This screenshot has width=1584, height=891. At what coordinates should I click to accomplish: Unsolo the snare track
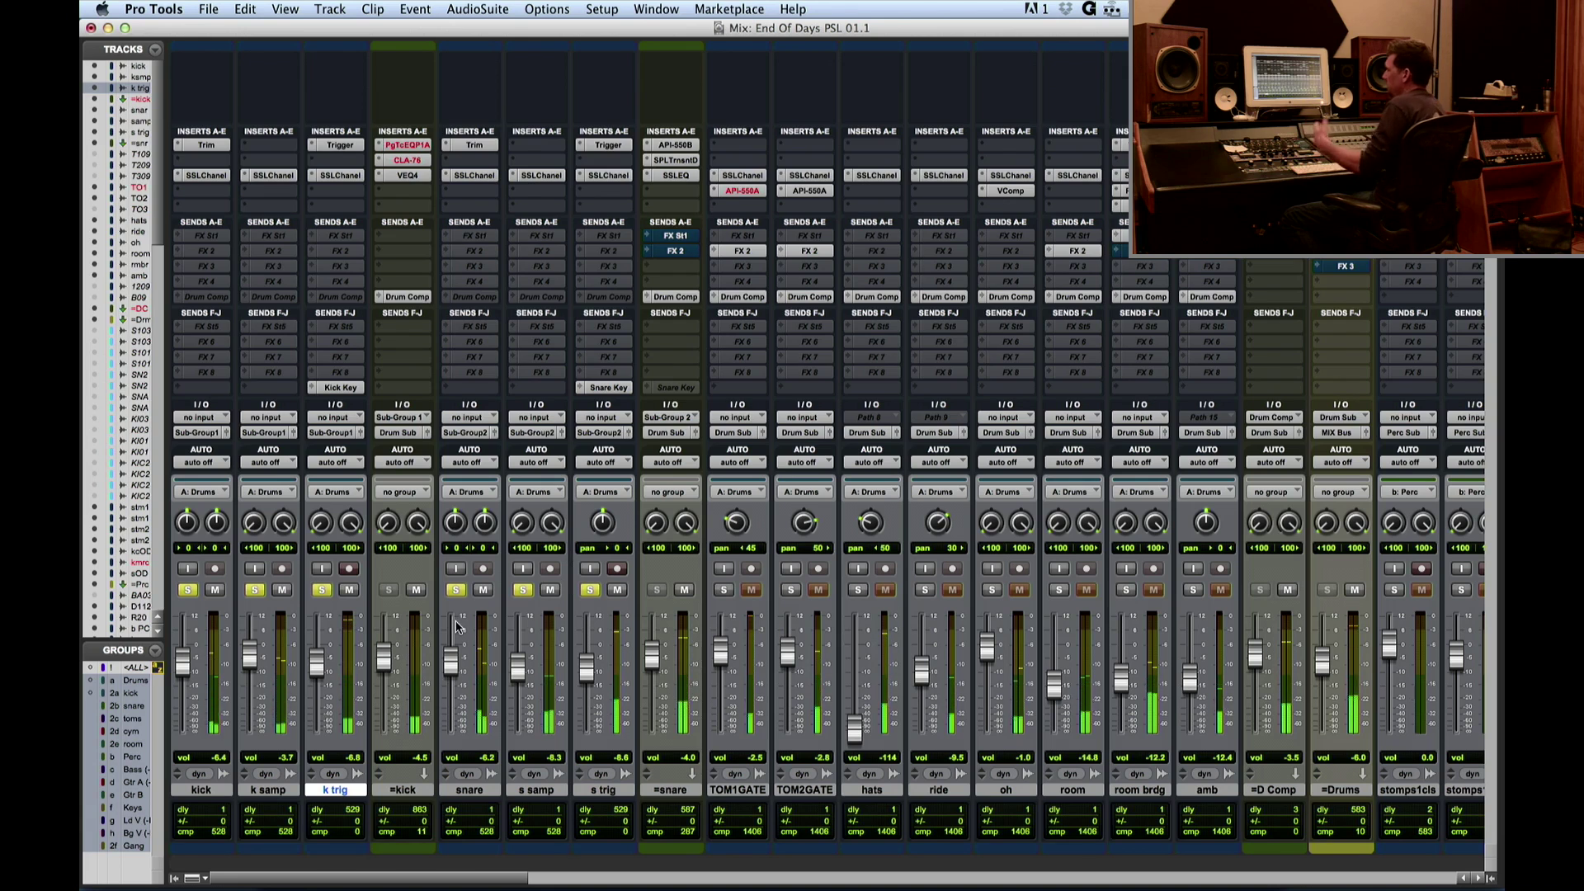(x=456, y=590)
